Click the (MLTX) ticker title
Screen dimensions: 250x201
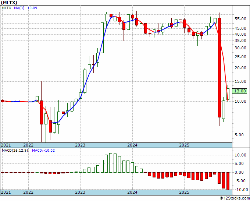tap(9, 3)
